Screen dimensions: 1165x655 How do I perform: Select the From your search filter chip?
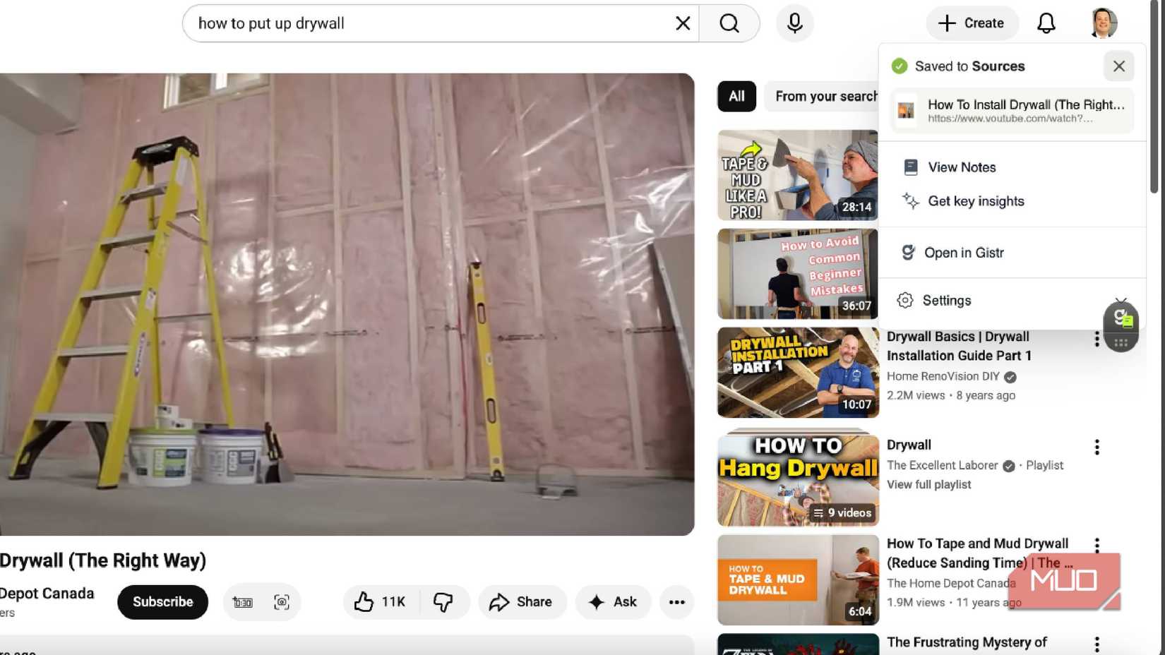(x=825, y=96)
